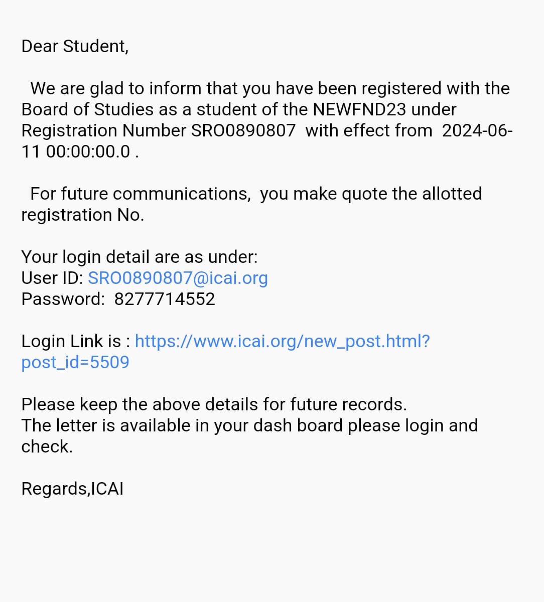The height and width of the screenshot is (602, 544).
Task: Click the "Your login detail are as under:" line
Action: (x=139, y=257)
